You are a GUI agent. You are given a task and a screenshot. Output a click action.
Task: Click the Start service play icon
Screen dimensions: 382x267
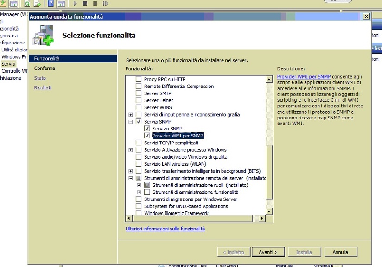coord(75,3)
